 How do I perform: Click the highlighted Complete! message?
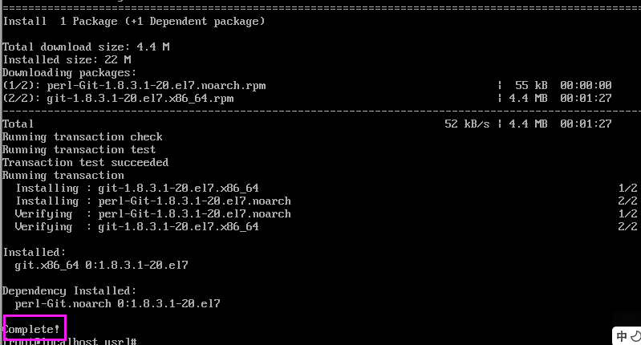34,329
